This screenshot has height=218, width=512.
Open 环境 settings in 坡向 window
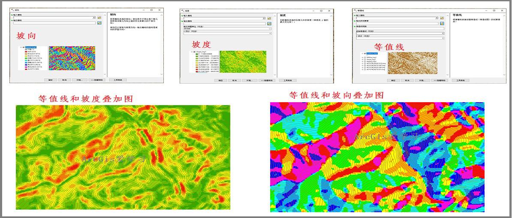click(80, 80)
